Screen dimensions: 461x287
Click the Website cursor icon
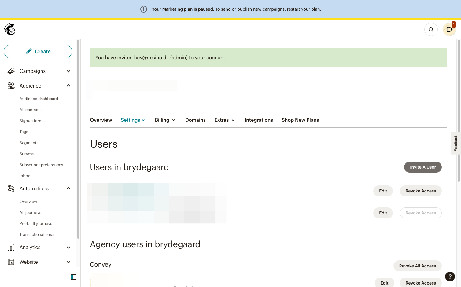click(x=11, y=262)
